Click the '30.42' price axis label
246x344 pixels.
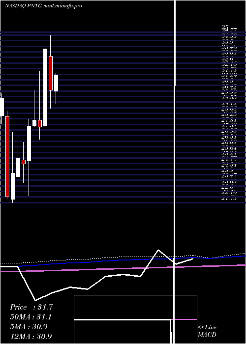click(229, 87)
